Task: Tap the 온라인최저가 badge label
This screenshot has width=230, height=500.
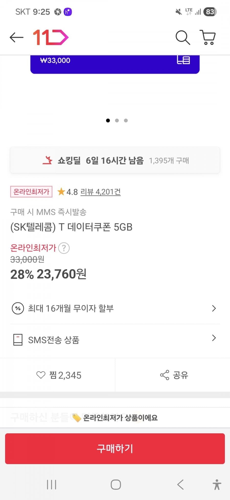Action: [x=31, y=192]
